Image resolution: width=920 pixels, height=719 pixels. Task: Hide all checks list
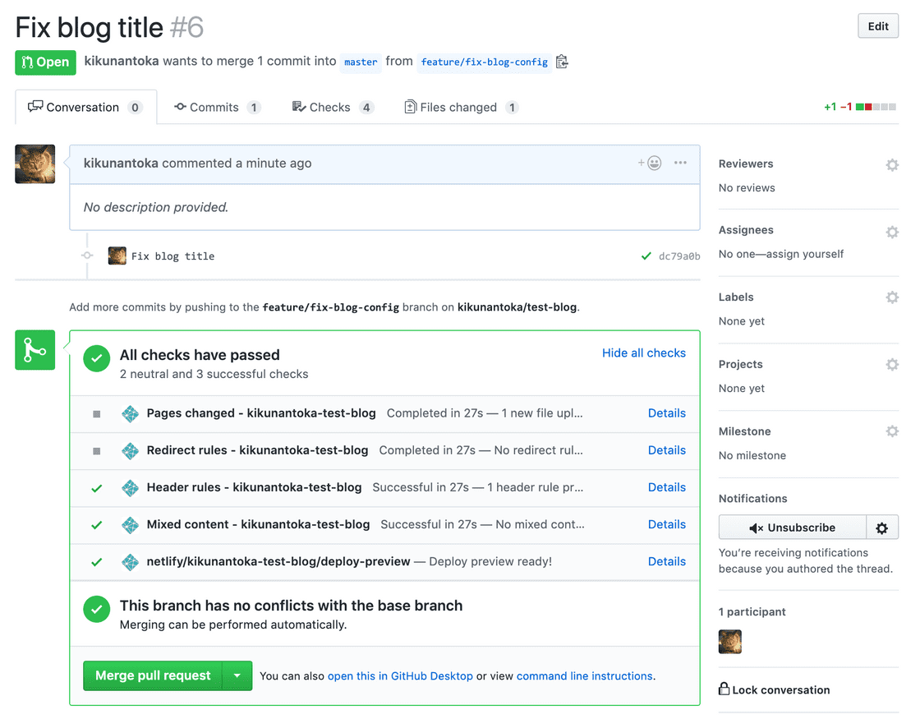[x=643, y=353]
